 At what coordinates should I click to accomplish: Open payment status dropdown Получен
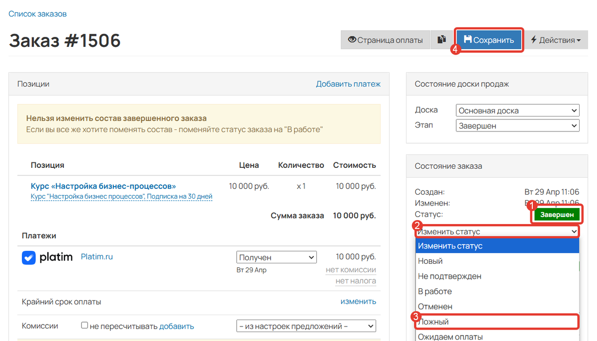coord(277,257)
